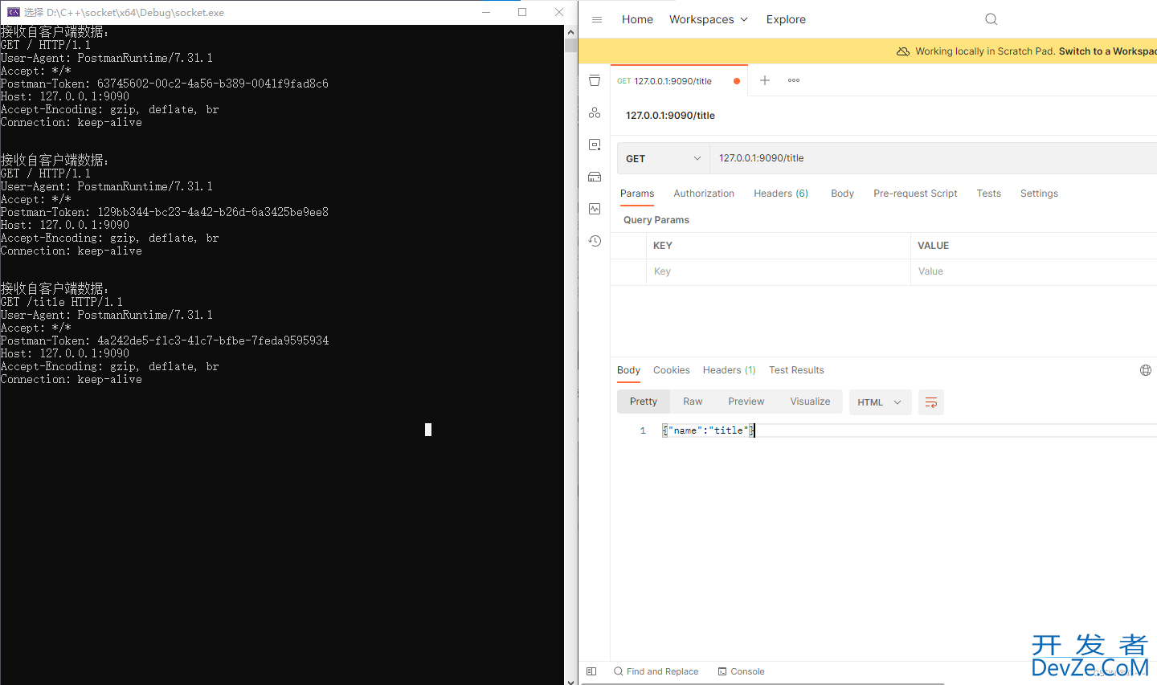The width and height of the screenshot is (1157, 685).
Task: Click the cloud-off scratch pad icon
Action: (903, 51)
